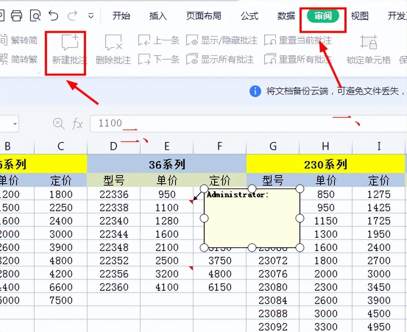The image size is (407, 332).
Task: Select cell with value 2250
Action: 61,207
